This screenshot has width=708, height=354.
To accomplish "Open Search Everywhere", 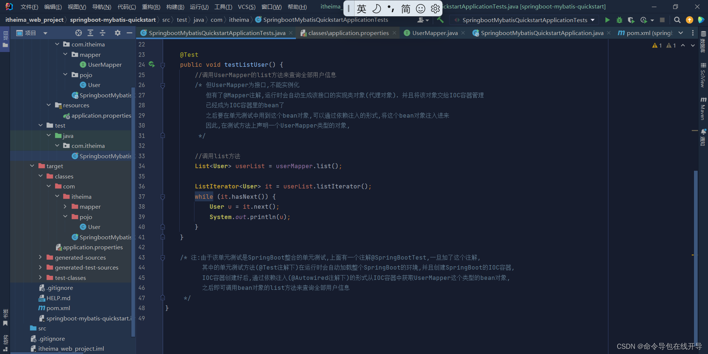I will coord(677,20).
